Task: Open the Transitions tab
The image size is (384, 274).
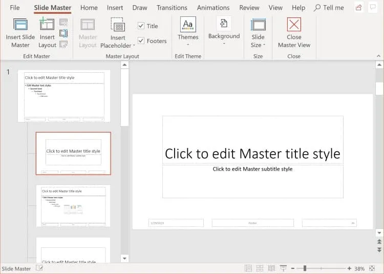Action: click(x=172, y=8)
